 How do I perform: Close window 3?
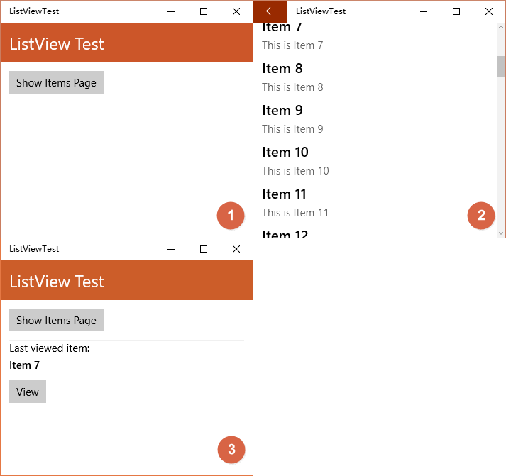236,249
